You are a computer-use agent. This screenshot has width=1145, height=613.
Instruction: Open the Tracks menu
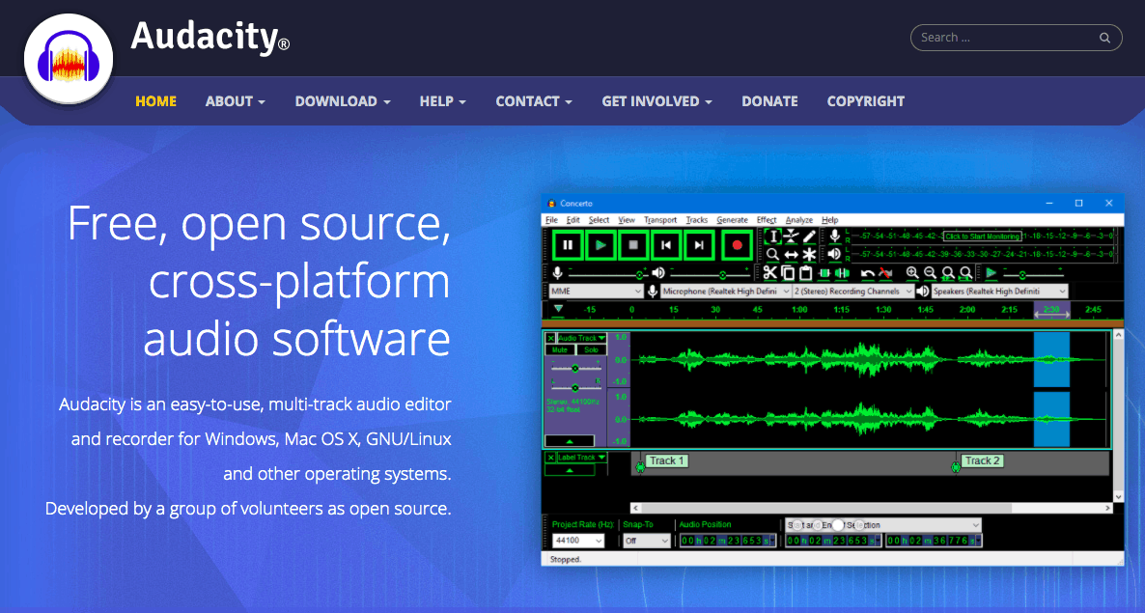(697, 220)
